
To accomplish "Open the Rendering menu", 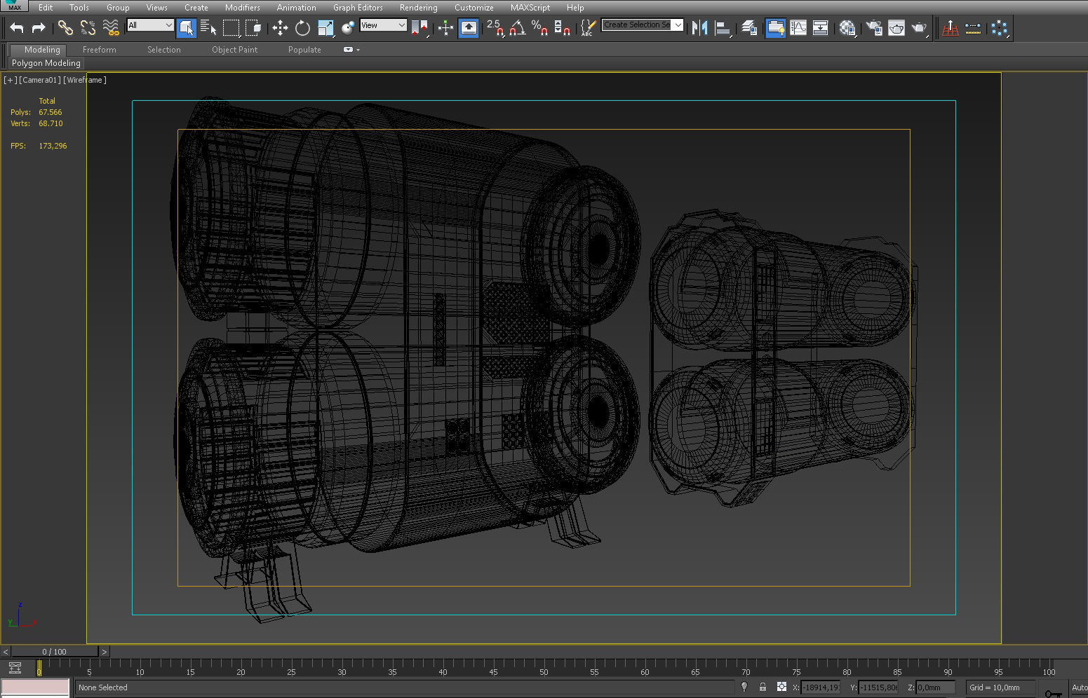I will [x=418, y=8].
